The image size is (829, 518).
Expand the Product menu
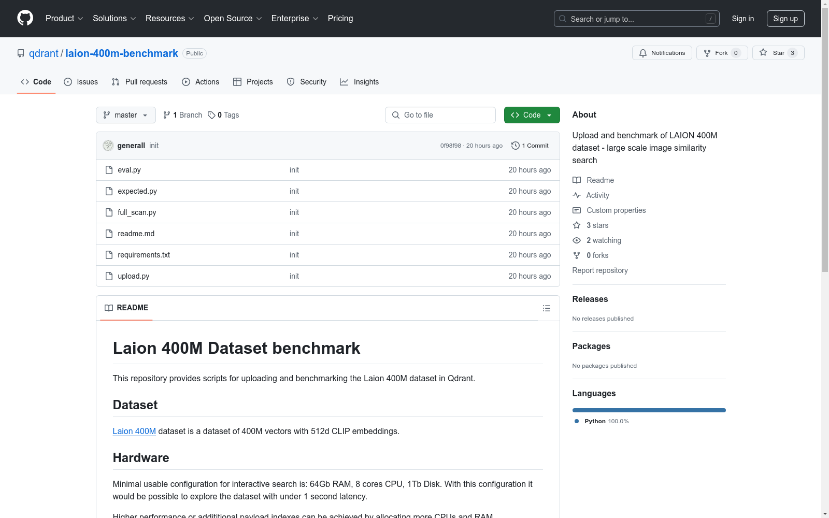pos(64,19)
